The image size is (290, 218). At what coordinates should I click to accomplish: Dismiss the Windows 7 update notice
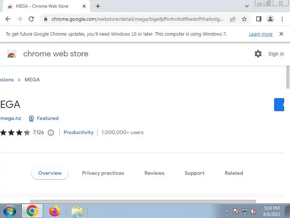(281, 34)
